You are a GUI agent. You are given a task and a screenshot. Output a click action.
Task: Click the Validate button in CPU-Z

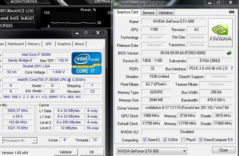(x=65, y=152)
